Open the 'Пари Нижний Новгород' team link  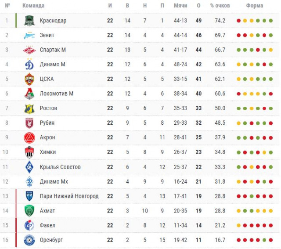[69, 196]
